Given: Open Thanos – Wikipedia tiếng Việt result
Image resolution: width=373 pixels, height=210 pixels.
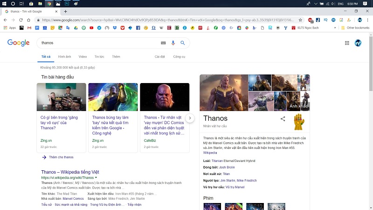Looking at the screenshot, I should pos(70,172).
